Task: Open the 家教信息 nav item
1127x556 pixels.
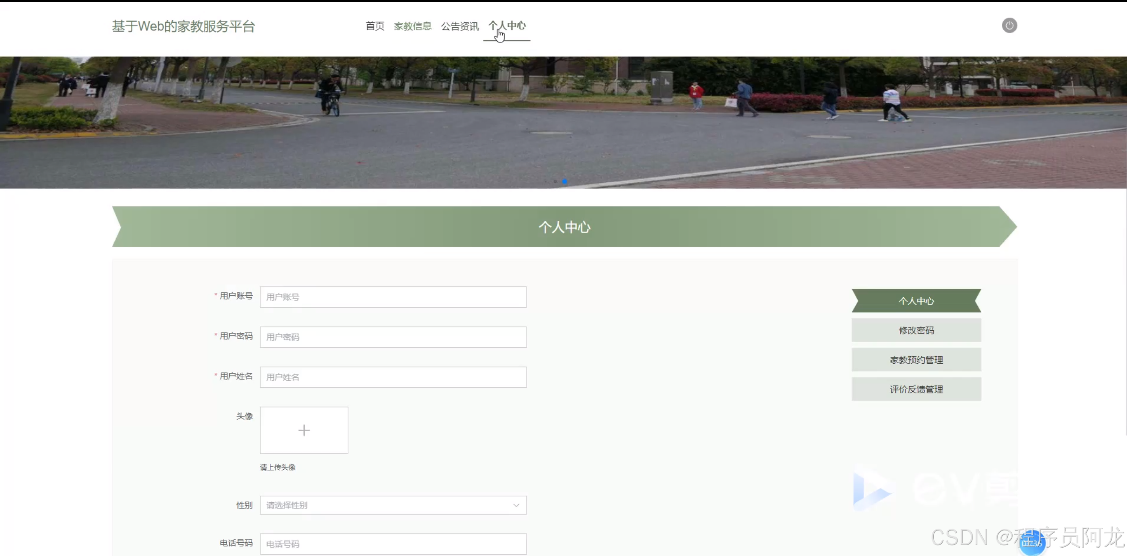Action: tap(412, 26)
